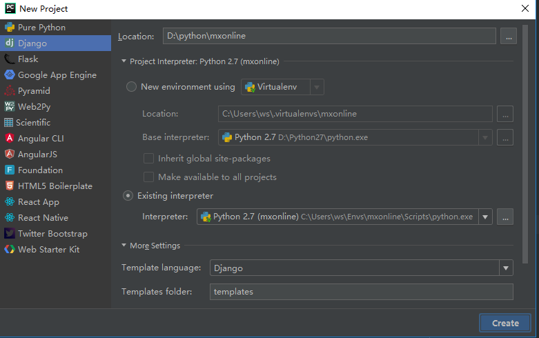
Task: Click the virtualenv Location path field
Action: pos(355,114)
